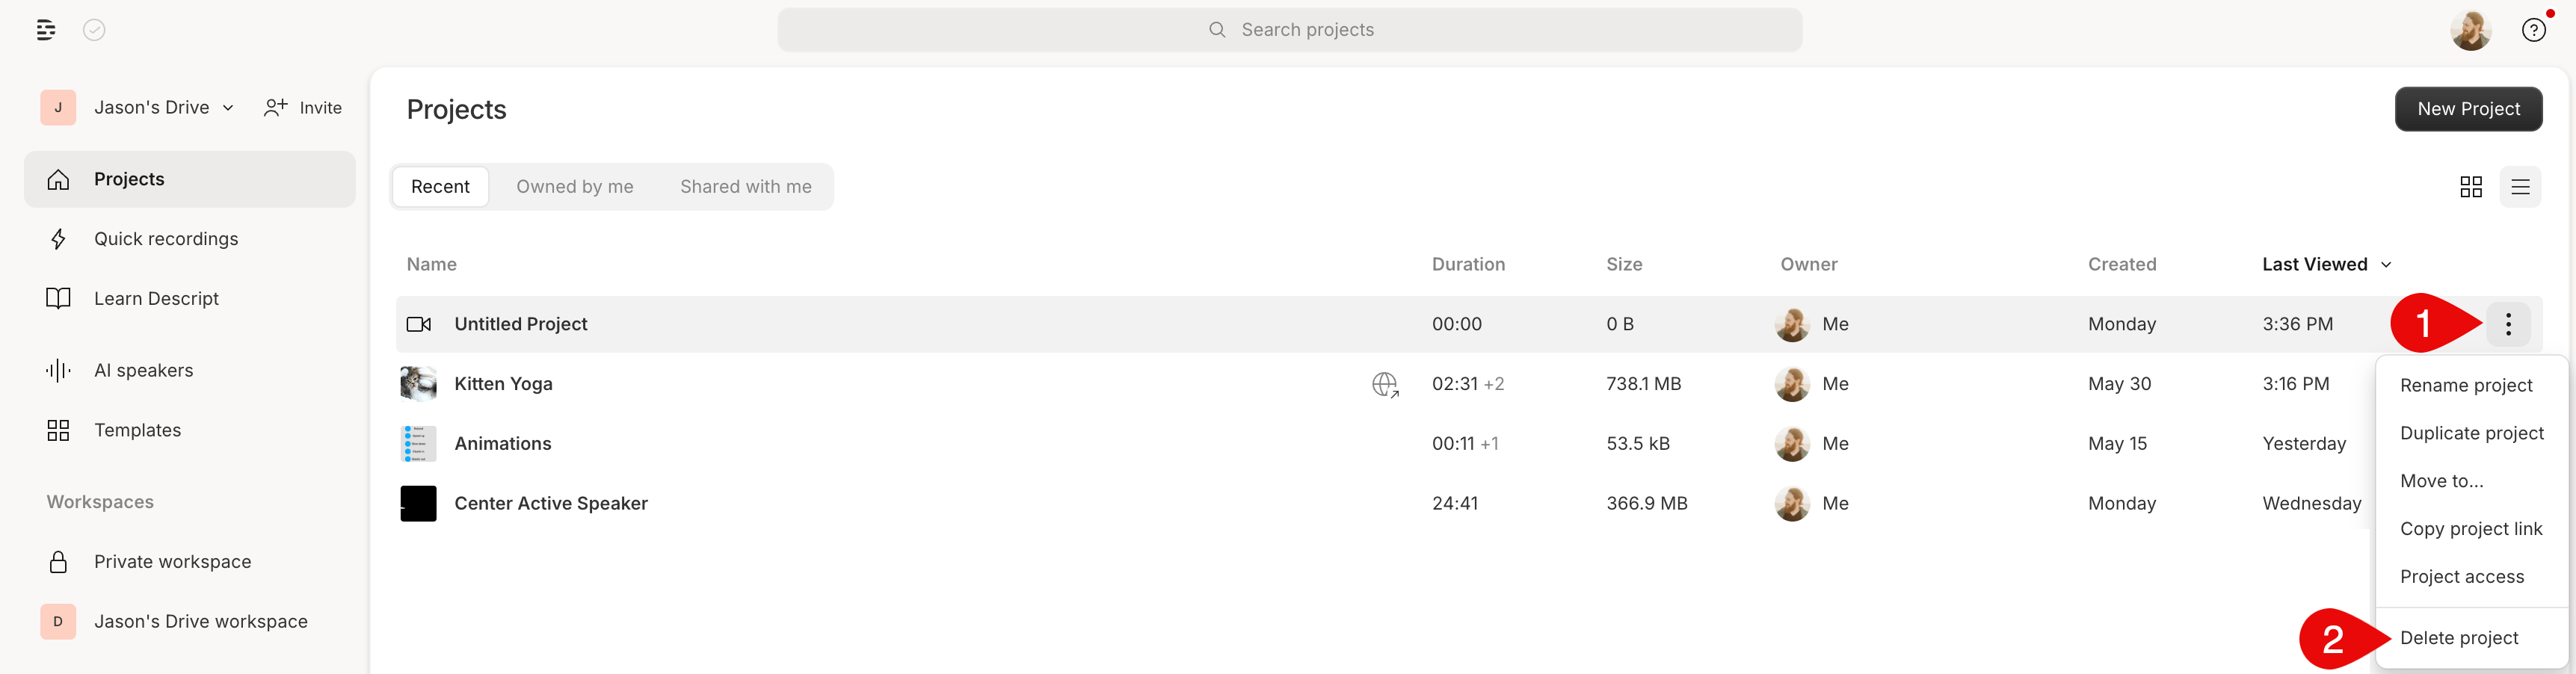
Task: Choose Move to... from the menu
Action: 2441,481
